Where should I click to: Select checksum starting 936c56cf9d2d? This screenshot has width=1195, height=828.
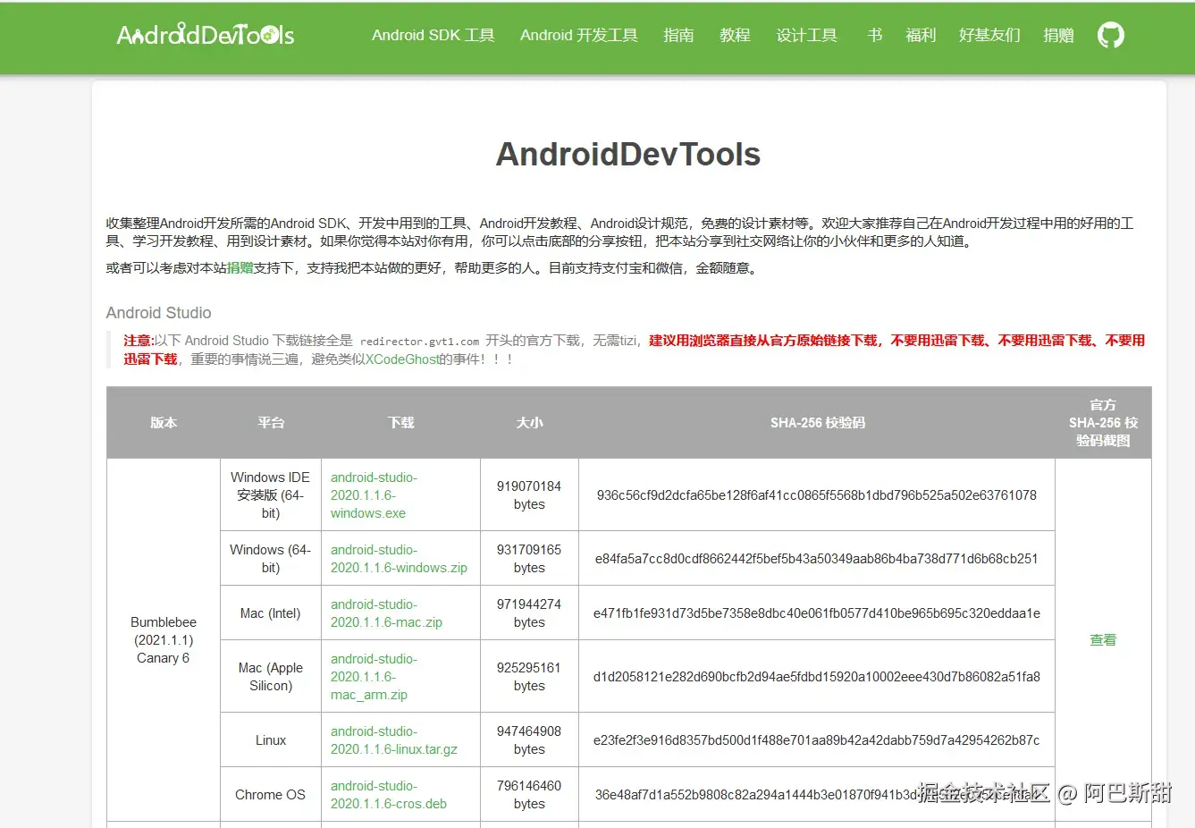817,495
